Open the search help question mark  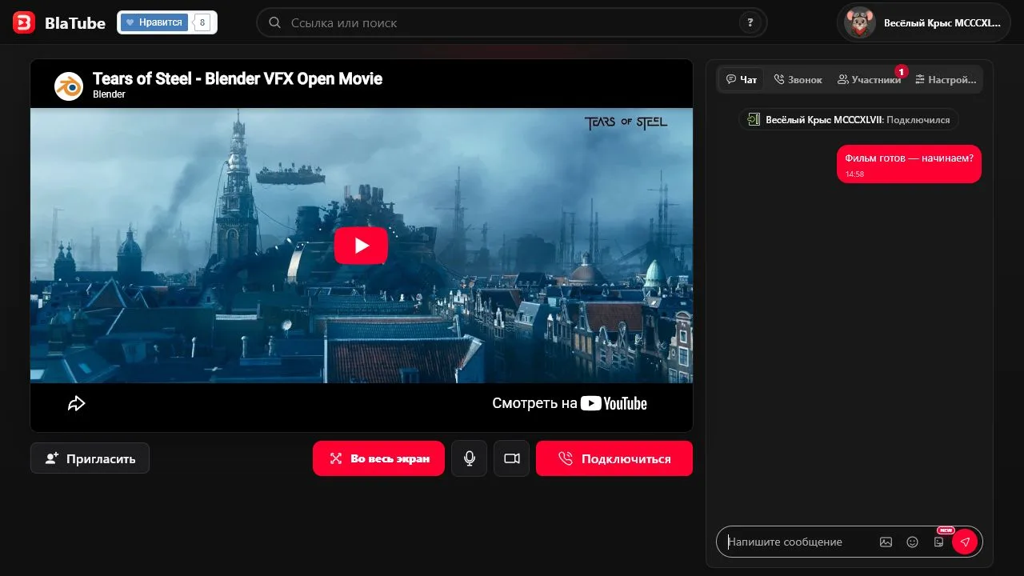point(750,22)
